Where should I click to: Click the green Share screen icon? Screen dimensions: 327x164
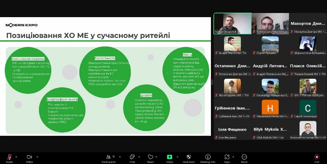tap(170, 157)
